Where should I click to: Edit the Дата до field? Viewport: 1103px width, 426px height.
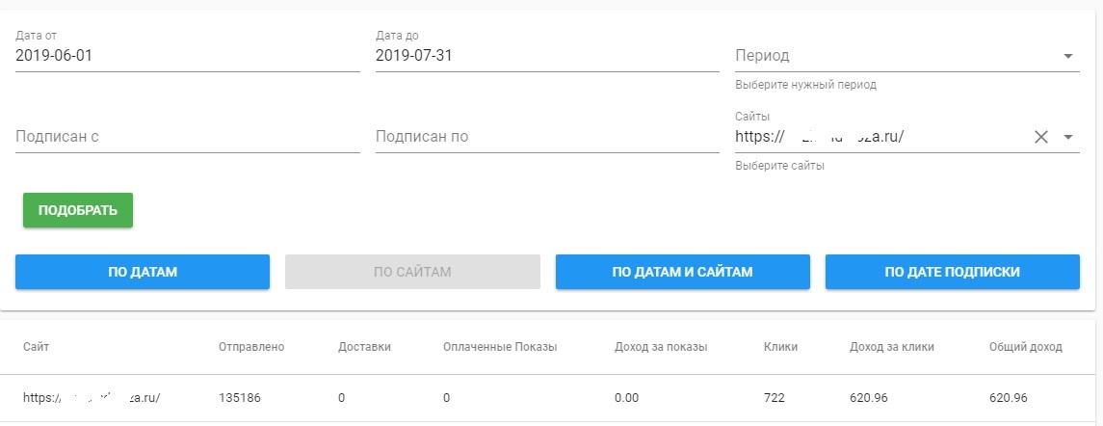(546, 56)
